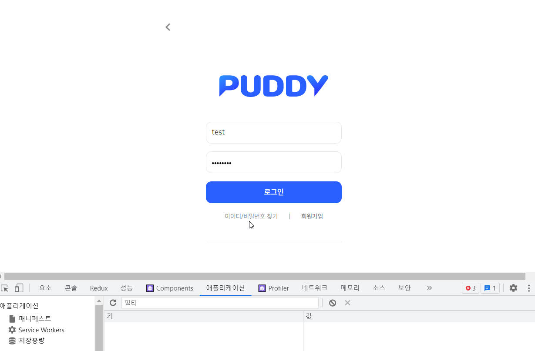Click the username field containing test
Screen dimensions: 535x351
click(274, 133)
